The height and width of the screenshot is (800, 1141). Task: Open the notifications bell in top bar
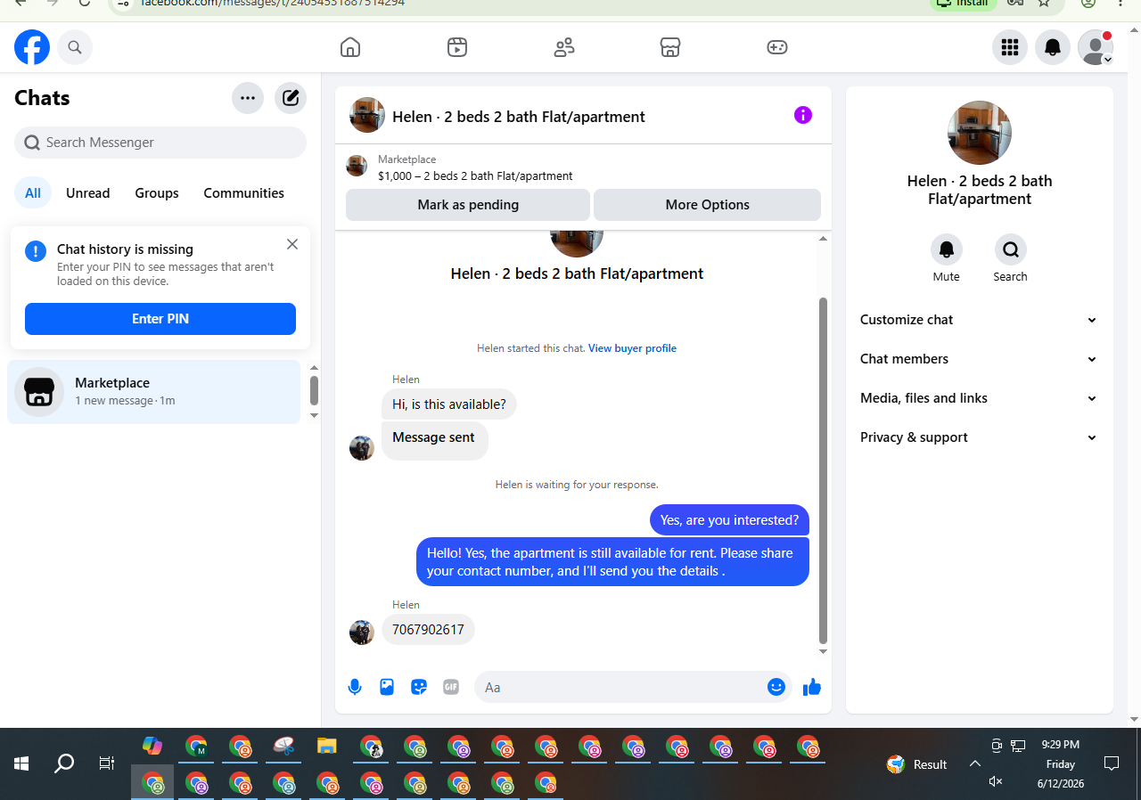click(1053, 47)
